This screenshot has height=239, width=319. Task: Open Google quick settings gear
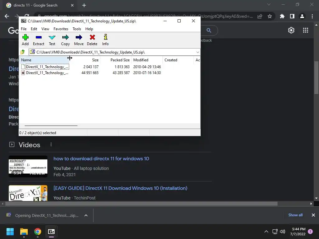291,30
